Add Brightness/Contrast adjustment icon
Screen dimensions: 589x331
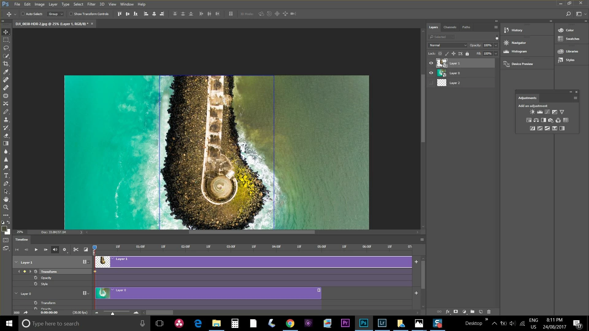[532, 112]
